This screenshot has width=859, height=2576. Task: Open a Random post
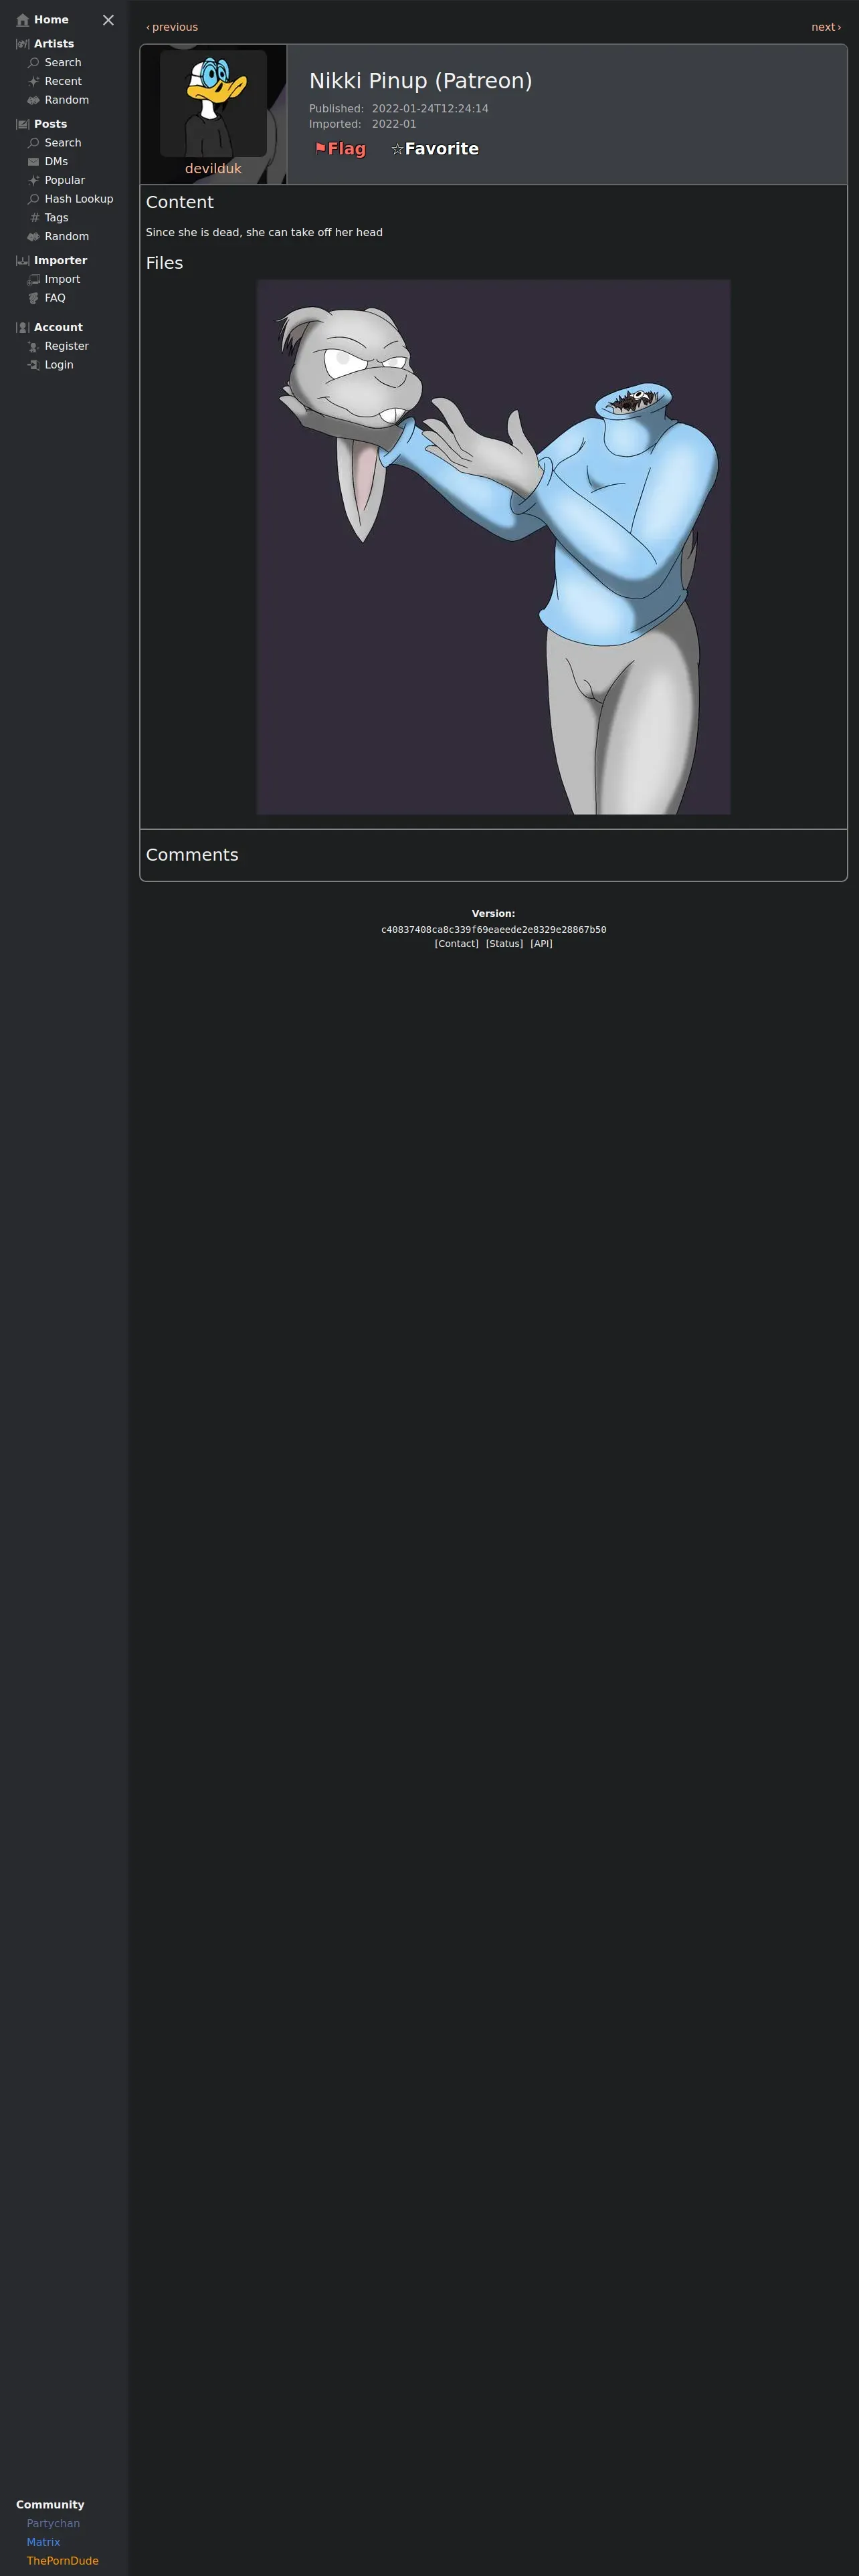[x=67, y=237]
